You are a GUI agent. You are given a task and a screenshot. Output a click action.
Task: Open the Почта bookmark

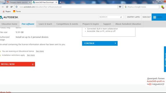pos(17,11)
